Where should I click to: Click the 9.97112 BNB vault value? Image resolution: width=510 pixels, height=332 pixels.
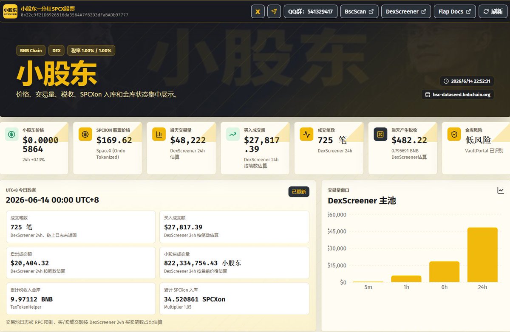32,299
